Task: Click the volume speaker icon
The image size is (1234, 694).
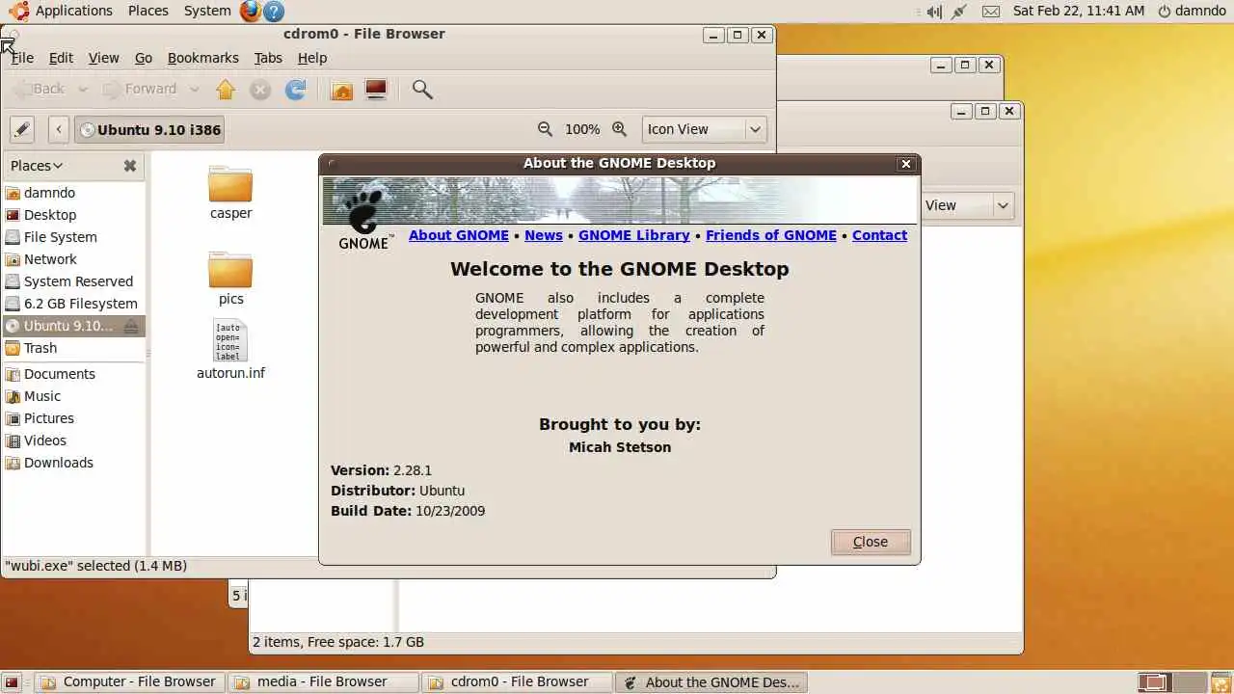Action: [933, 12]
